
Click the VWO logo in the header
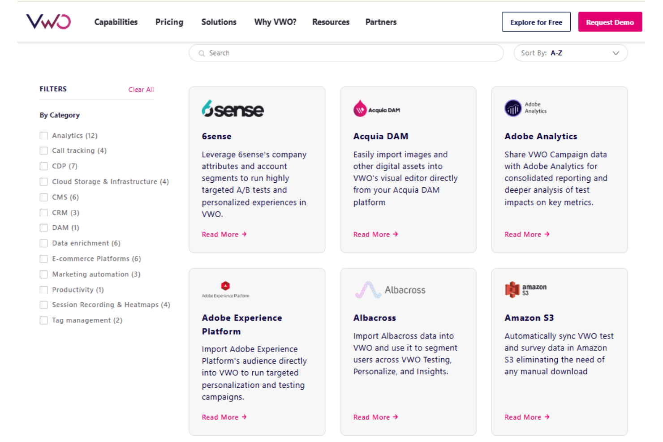[x=48, y=21]
